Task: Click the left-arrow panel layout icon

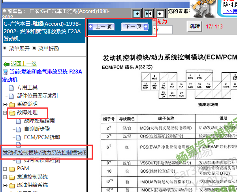Action: pyautogui.click(x=160, y=13)
